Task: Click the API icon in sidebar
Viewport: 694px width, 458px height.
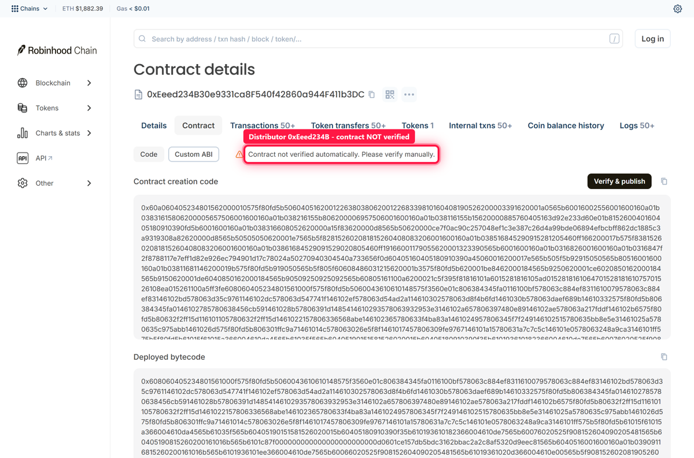Action: 23,158
